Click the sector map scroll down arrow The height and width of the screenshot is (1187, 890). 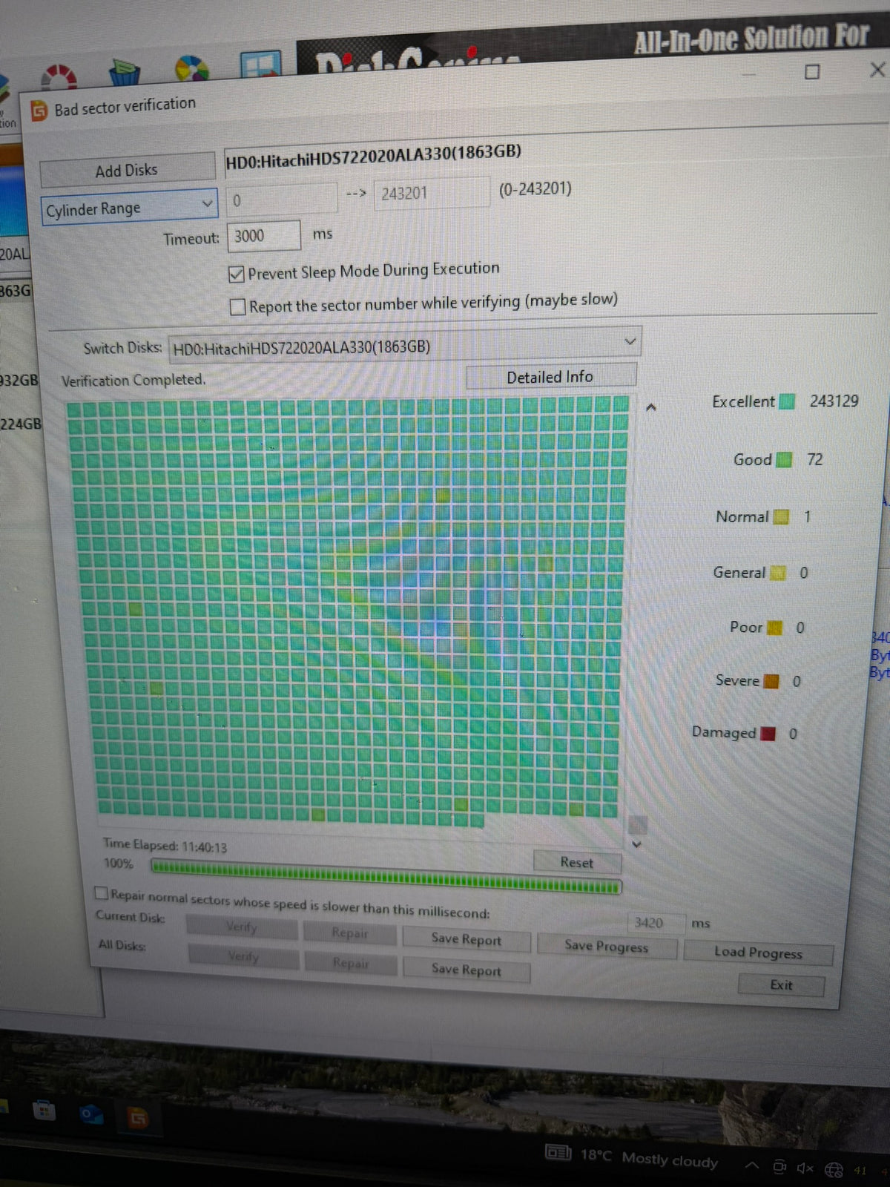(x=636, y=844)
